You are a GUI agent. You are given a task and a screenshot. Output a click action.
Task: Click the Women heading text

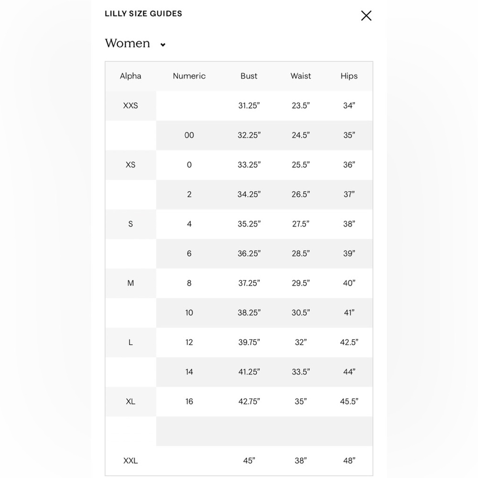128,43
